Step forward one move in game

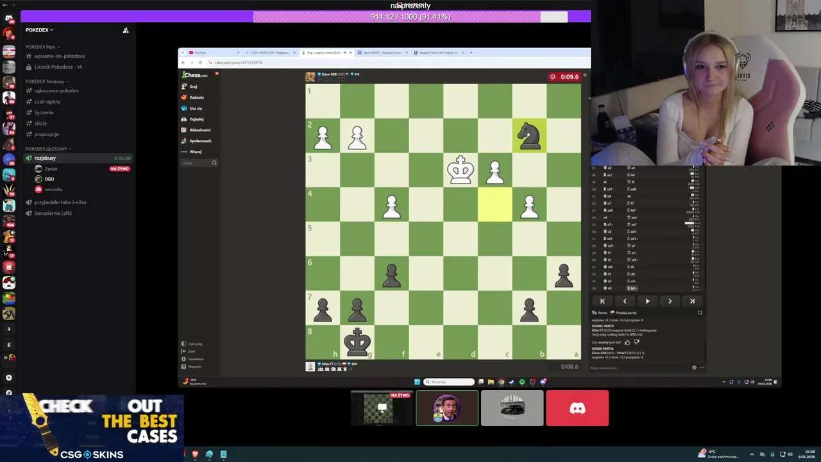670,301
